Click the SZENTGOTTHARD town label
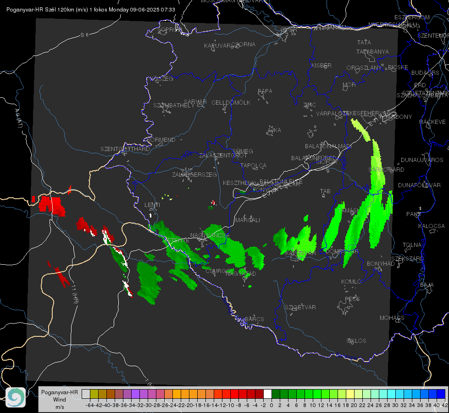 125,149
